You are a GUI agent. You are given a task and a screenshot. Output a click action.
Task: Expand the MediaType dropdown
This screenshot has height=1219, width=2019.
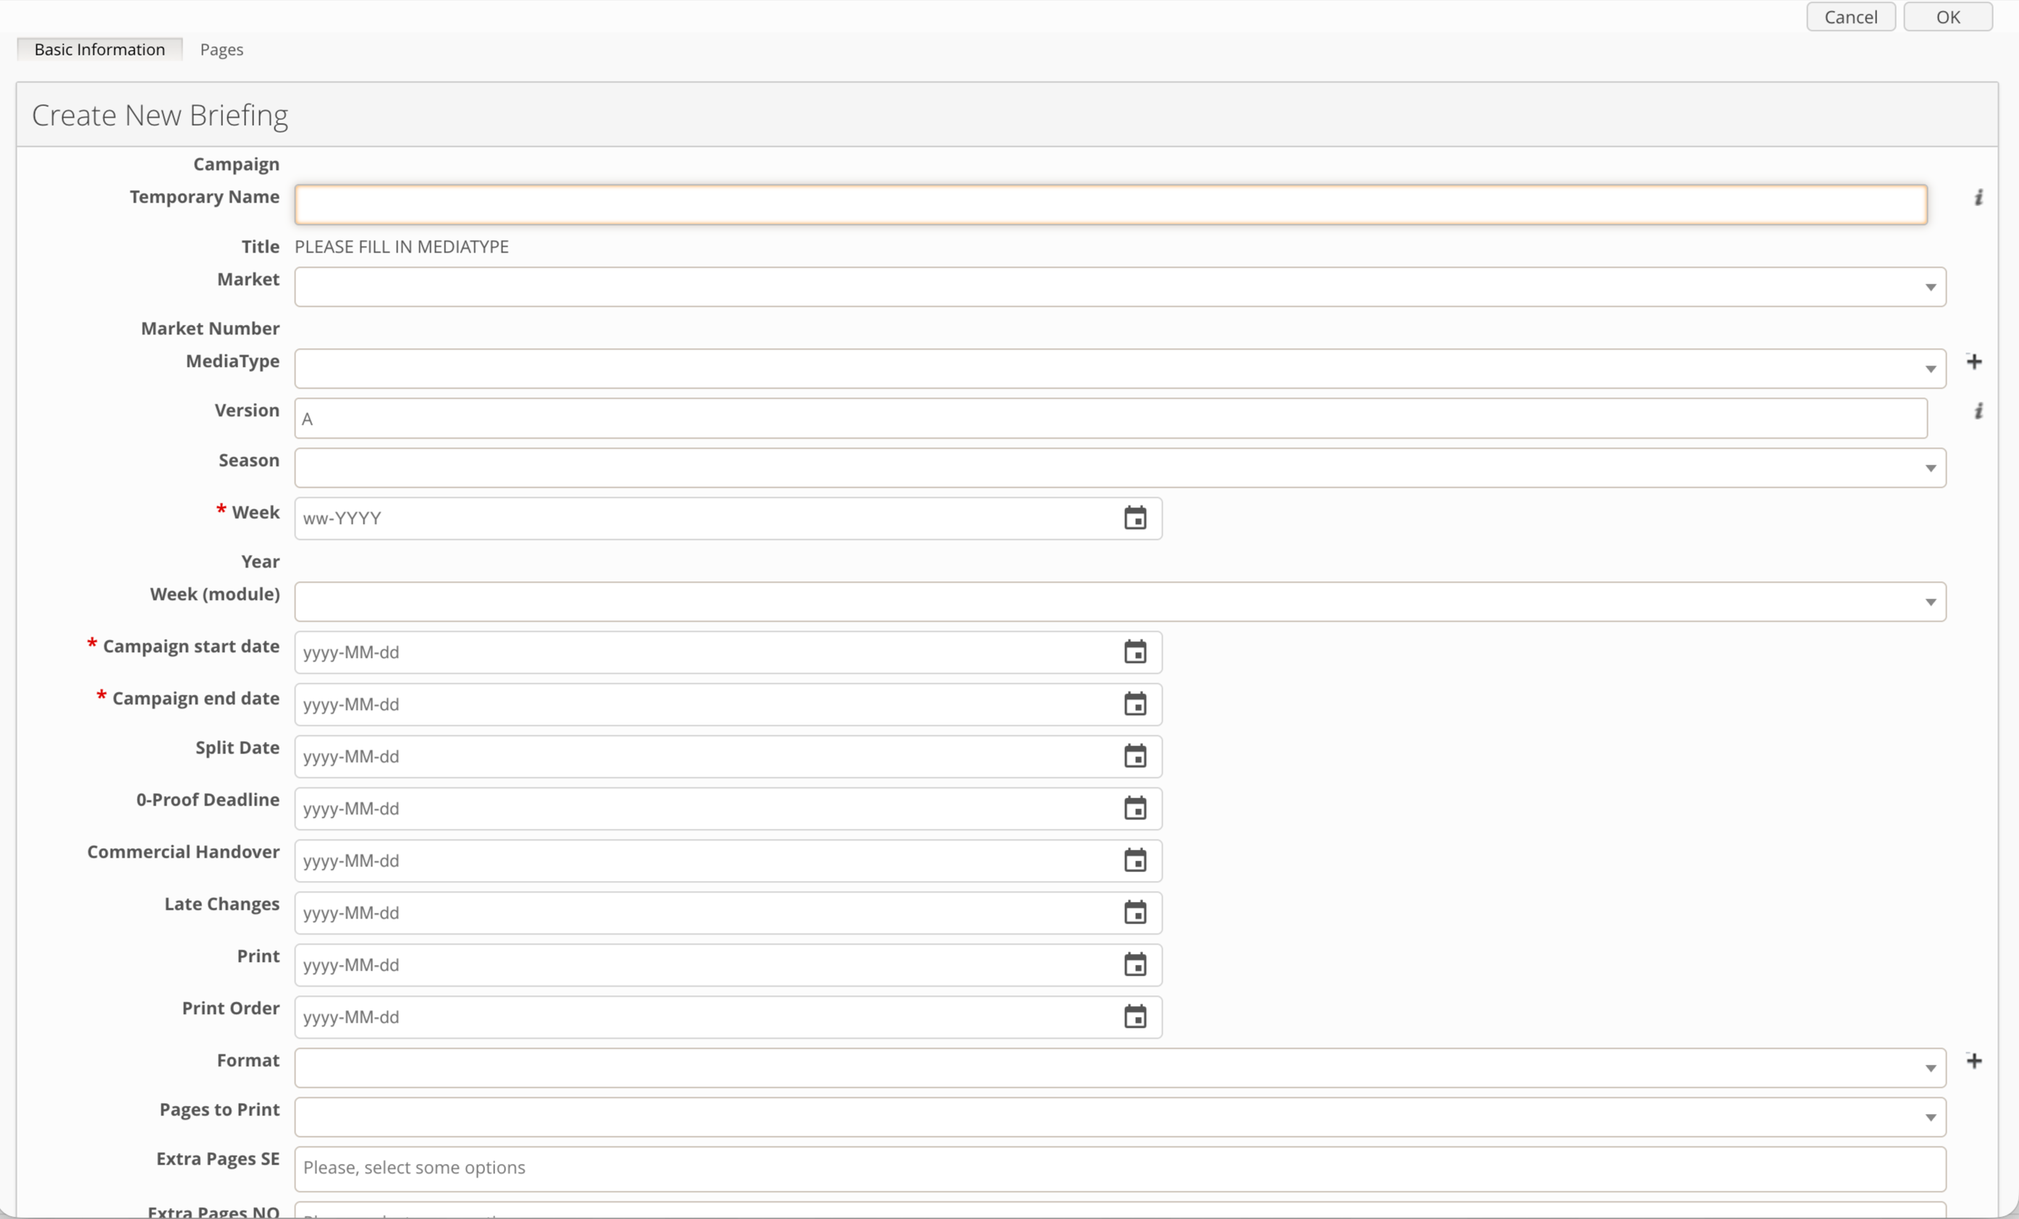point(1120,368)
